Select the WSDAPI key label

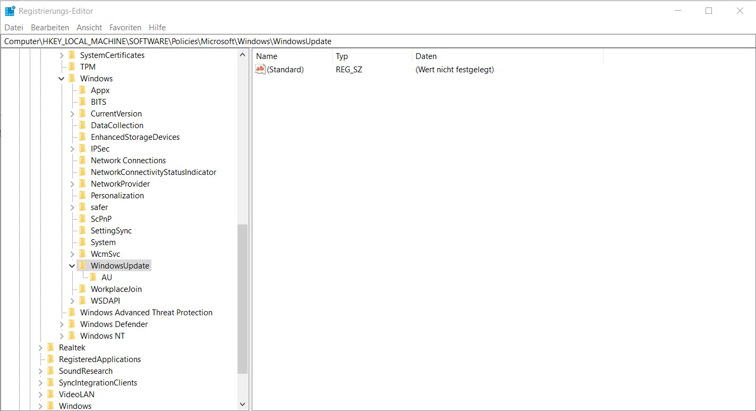(105, 301)
